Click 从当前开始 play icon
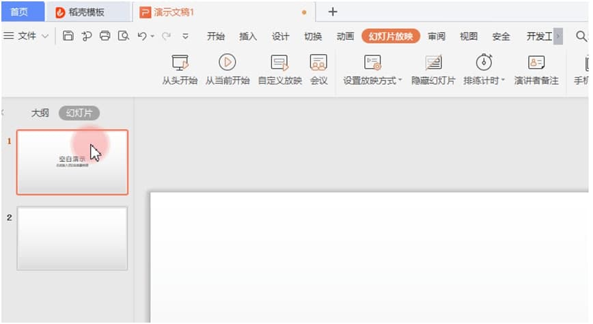This screenshot has width=593, height=324. tap(227, 62)
